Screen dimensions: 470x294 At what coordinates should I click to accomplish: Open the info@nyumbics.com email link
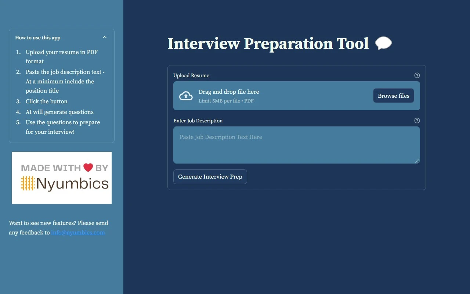tap(78, 233)
